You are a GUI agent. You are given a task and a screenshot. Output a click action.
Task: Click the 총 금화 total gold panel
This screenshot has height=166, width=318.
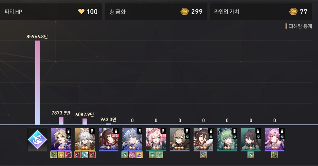click(x=156, y=12)
